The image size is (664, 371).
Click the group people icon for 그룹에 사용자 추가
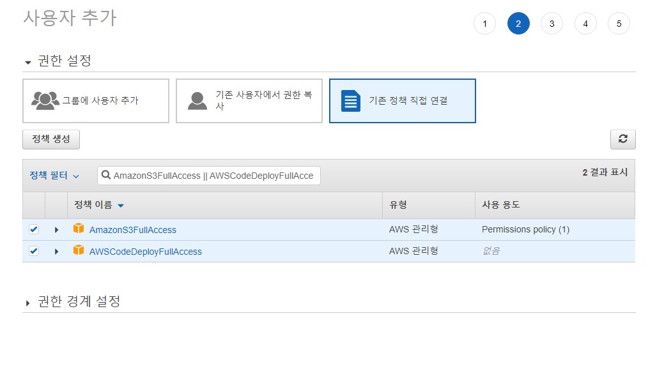(x=45, y=101)
